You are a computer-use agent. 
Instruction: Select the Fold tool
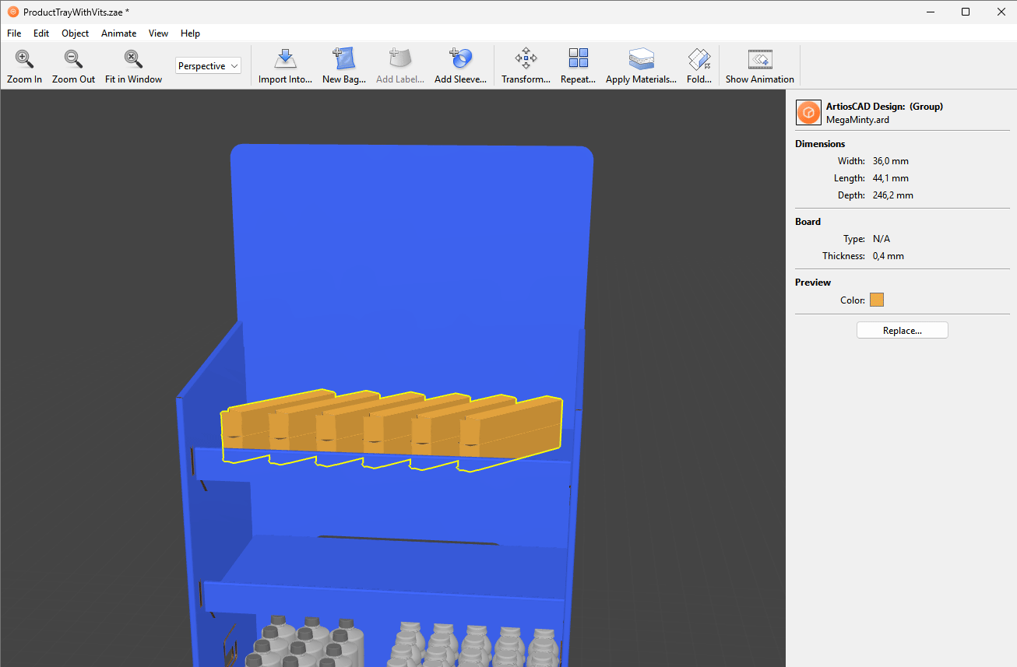click(x=699, y=59)
